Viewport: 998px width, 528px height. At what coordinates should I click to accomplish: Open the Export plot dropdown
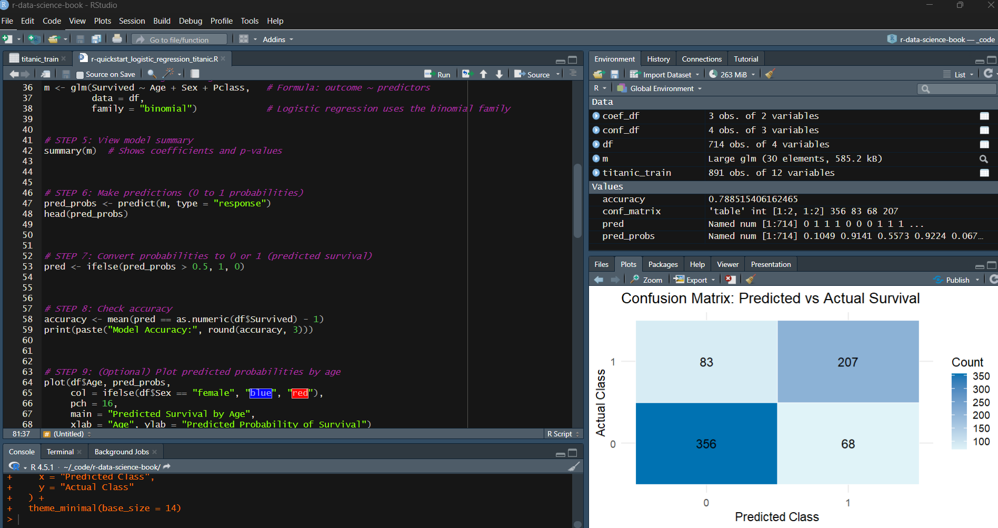696,280
